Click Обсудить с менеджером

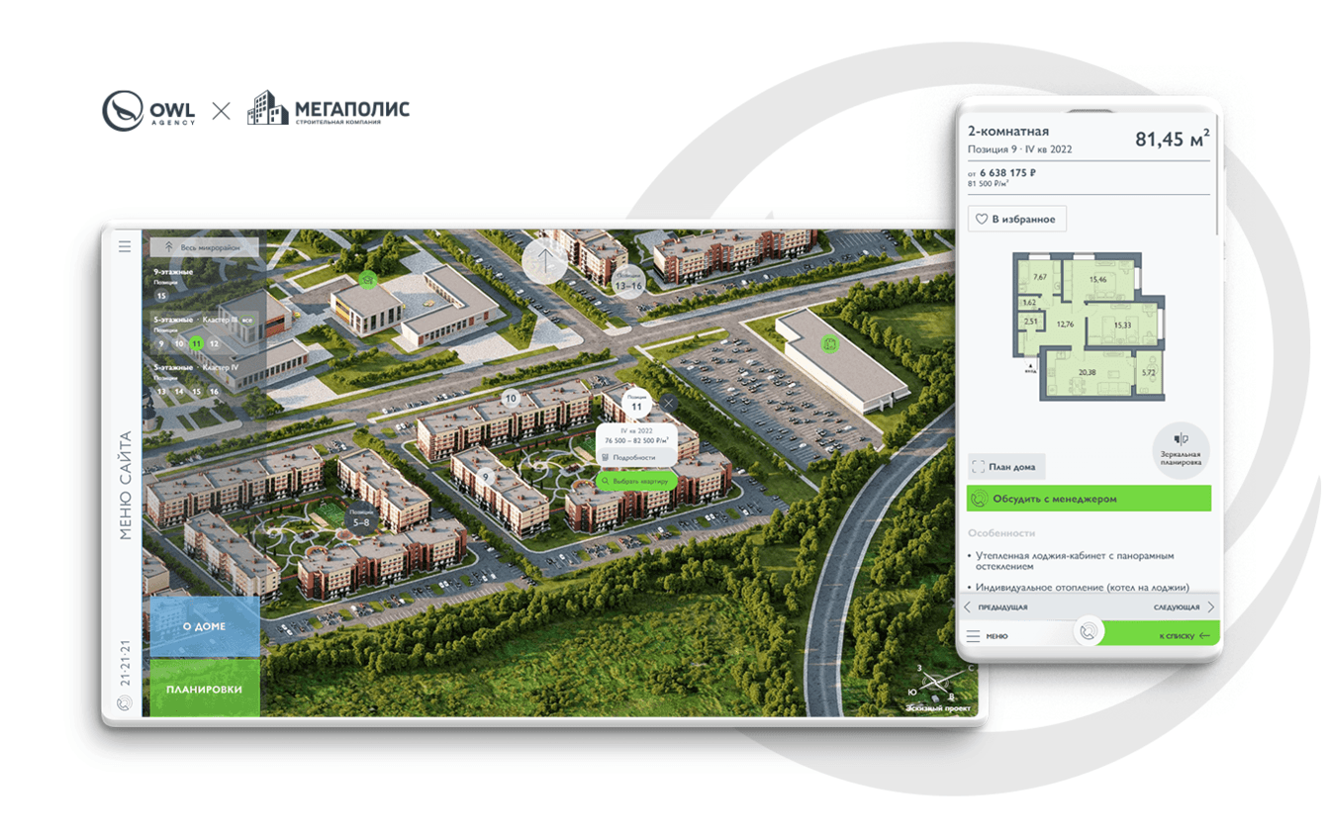(x=1089, y=499)
